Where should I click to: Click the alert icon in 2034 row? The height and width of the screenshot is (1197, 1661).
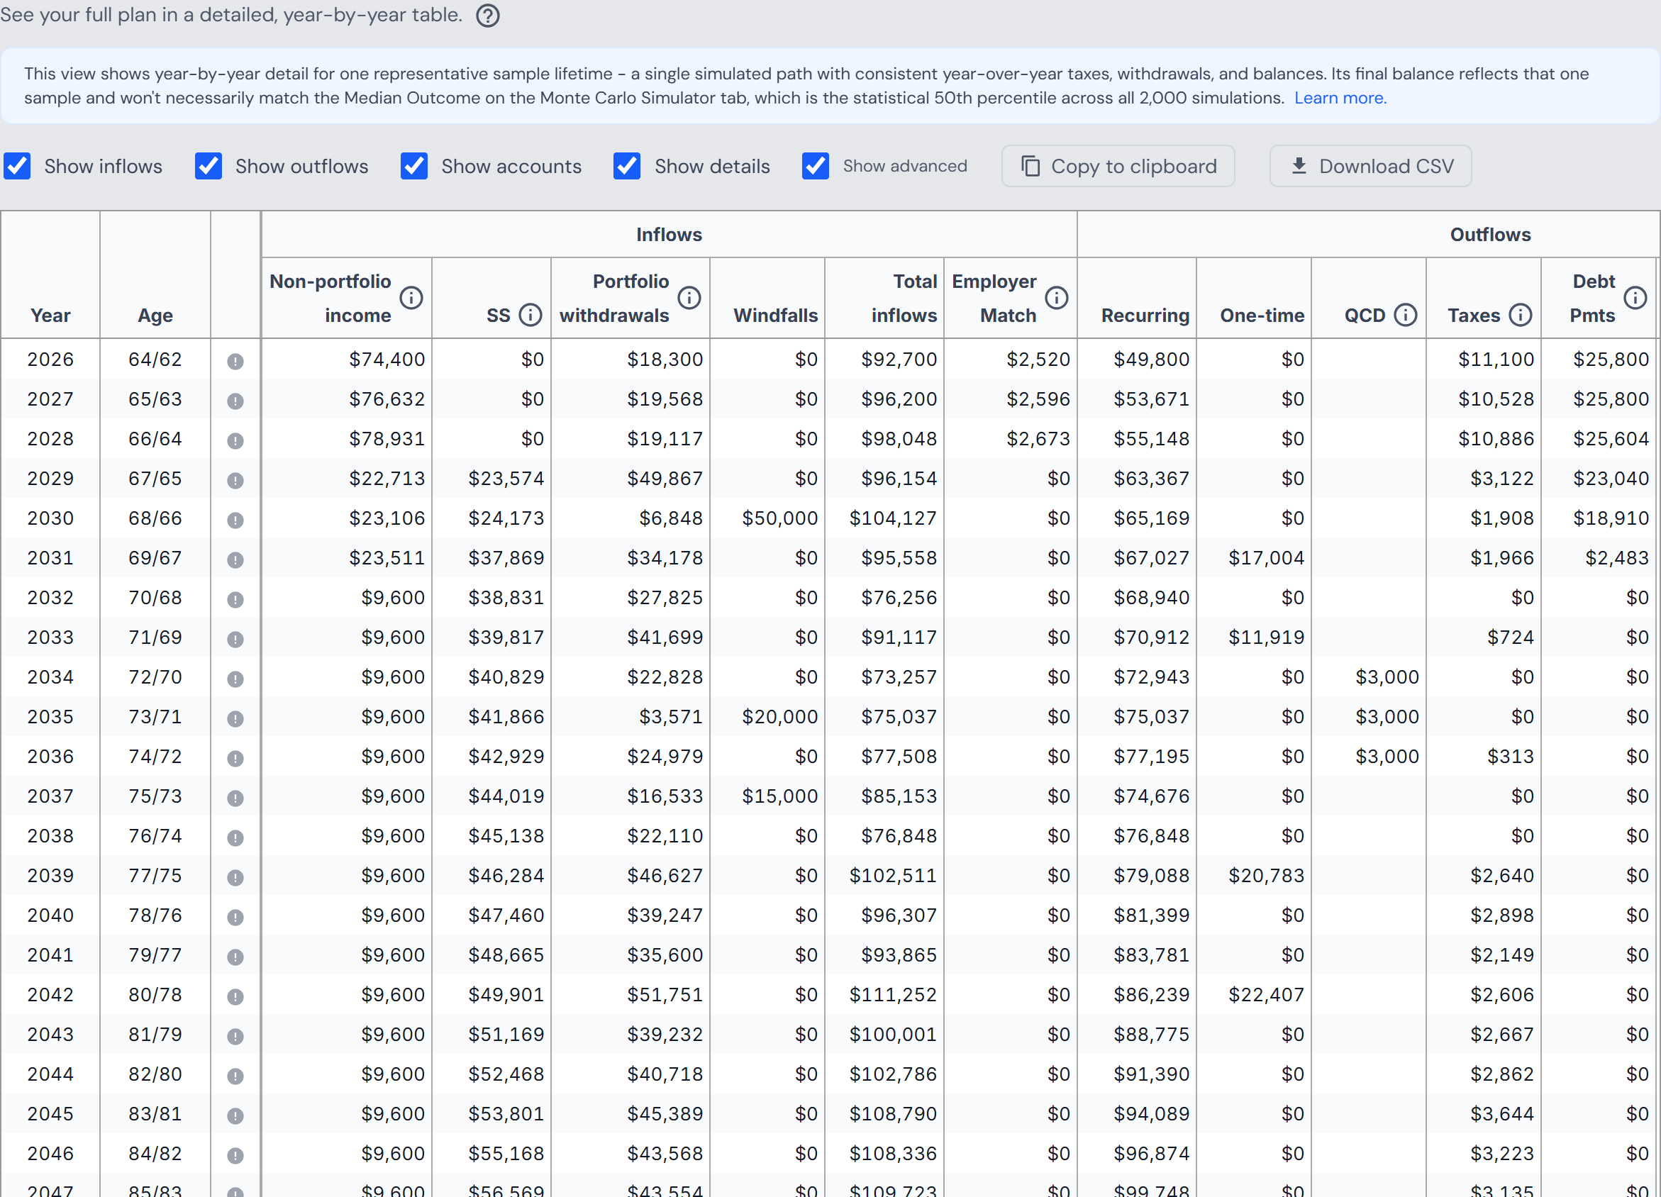(235, 679)
